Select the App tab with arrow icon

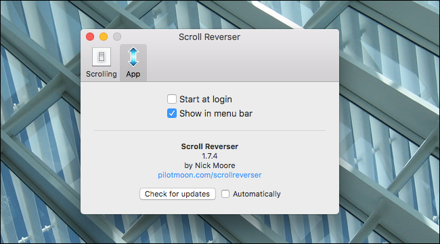(133, 62)
